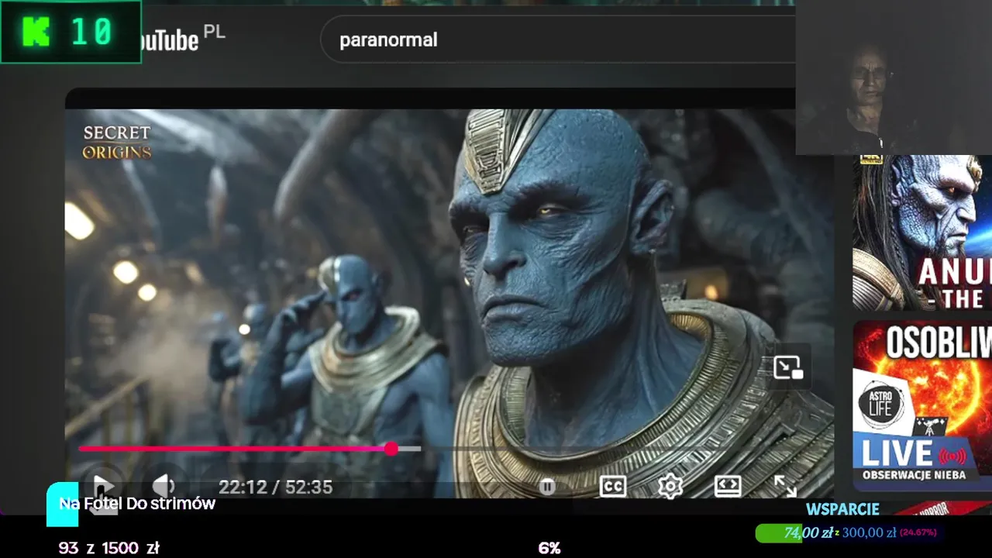The height and width of the screenshot is (558, 992).
Task: Open the "OSOBLIW" Astro Life live thumbnail
Action: click(922, 405)
